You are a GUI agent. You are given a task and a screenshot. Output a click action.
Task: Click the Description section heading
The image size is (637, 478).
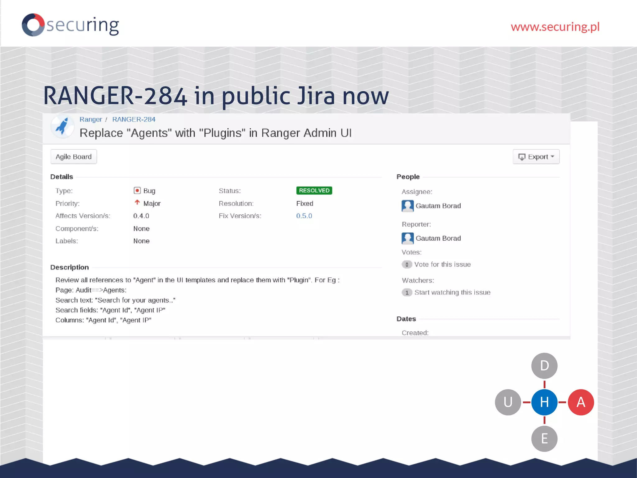tap(69, 267)
